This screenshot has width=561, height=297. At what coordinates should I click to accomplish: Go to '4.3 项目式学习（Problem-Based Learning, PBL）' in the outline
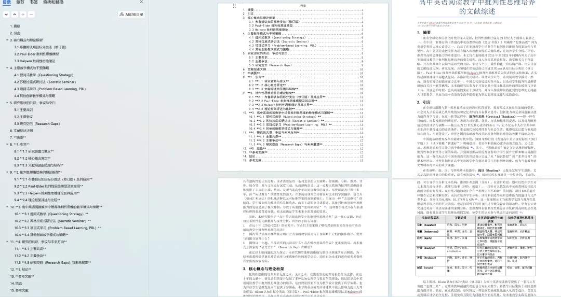(x=50, y=89)
